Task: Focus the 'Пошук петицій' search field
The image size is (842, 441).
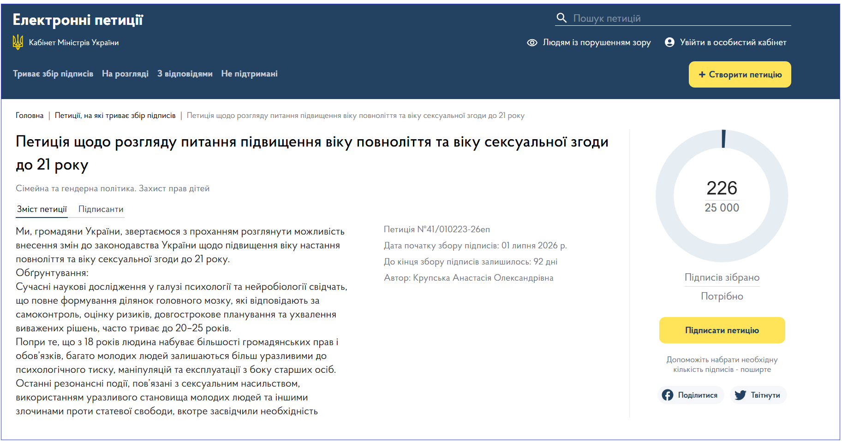Action: tap(673, 18)
